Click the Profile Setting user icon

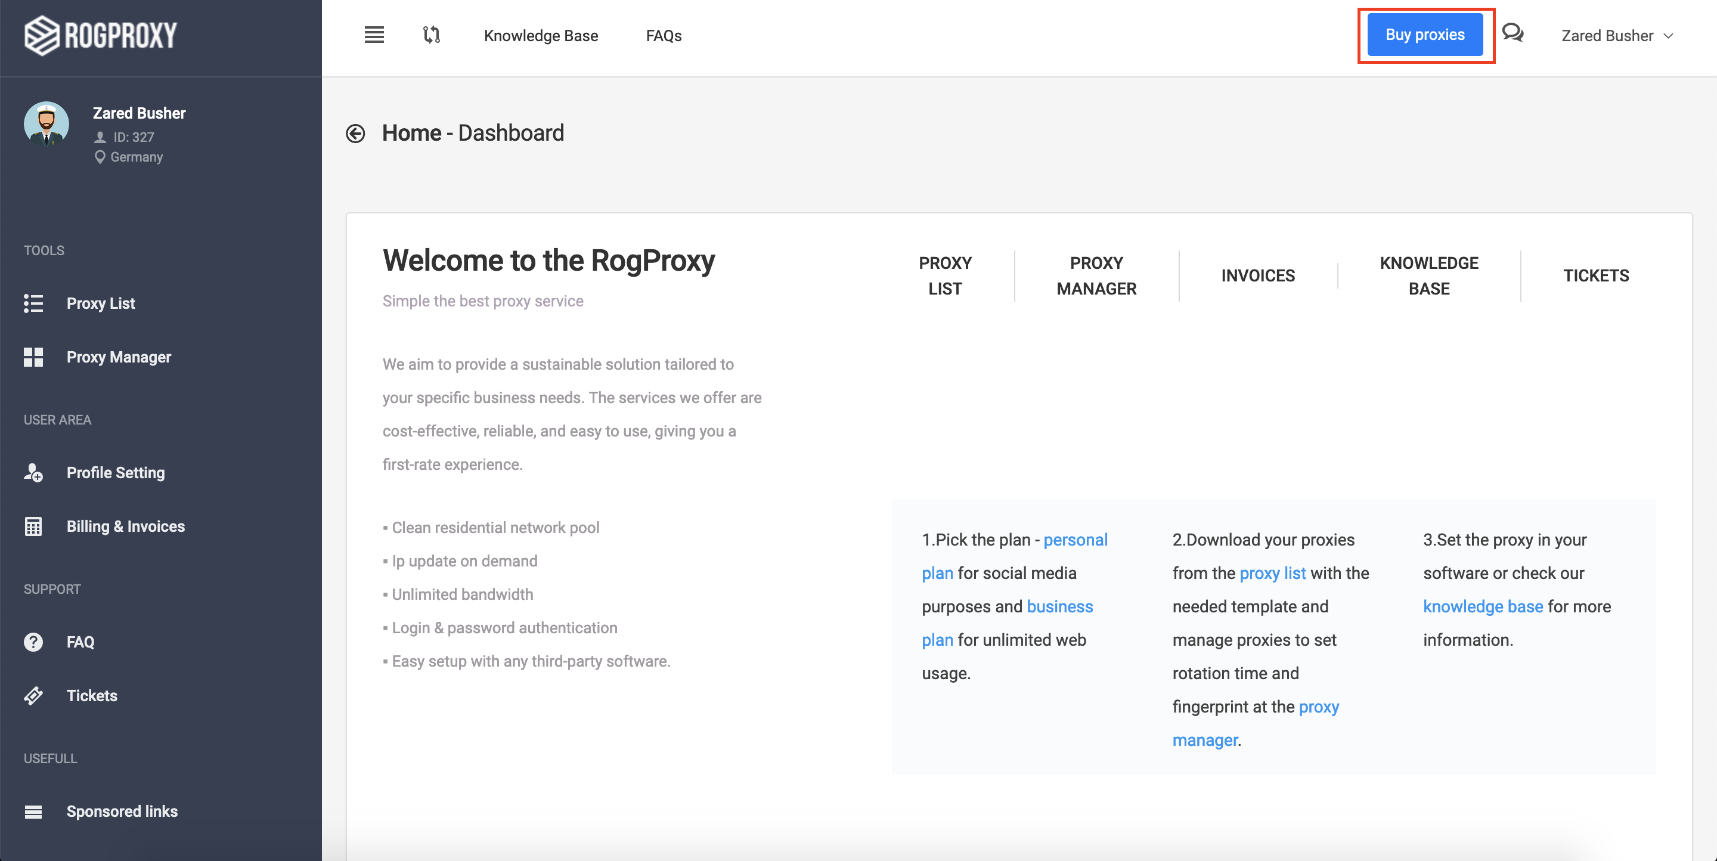coord(33,472)
